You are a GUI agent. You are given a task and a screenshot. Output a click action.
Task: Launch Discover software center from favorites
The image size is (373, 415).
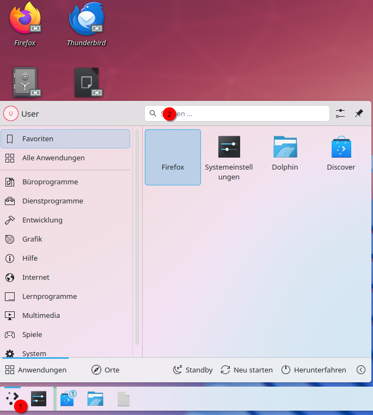pyautogui.click(x=341, y=157)
